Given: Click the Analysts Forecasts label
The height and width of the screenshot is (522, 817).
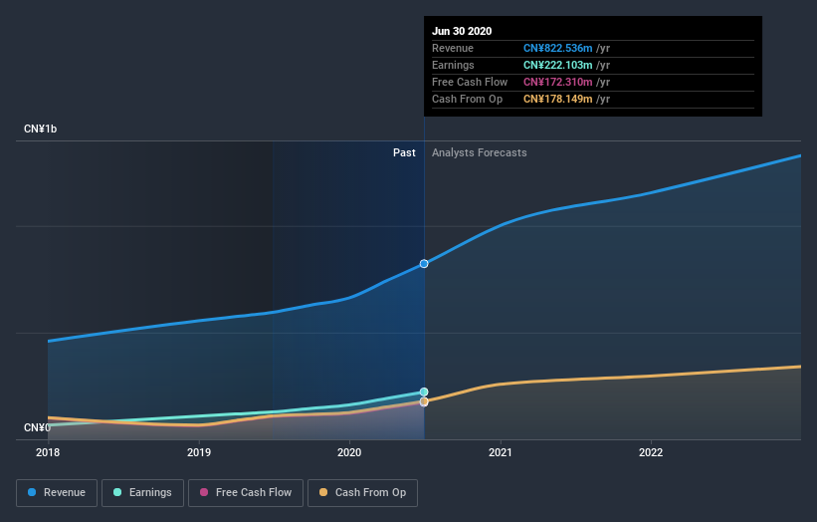Looking at the screenshot, I should (480, 152).
